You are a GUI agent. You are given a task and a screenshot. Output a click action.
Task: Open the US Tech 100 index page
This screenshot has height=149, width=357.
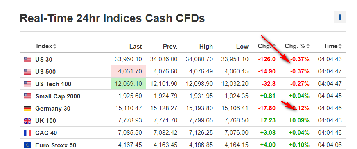click(x=53, y=84)
